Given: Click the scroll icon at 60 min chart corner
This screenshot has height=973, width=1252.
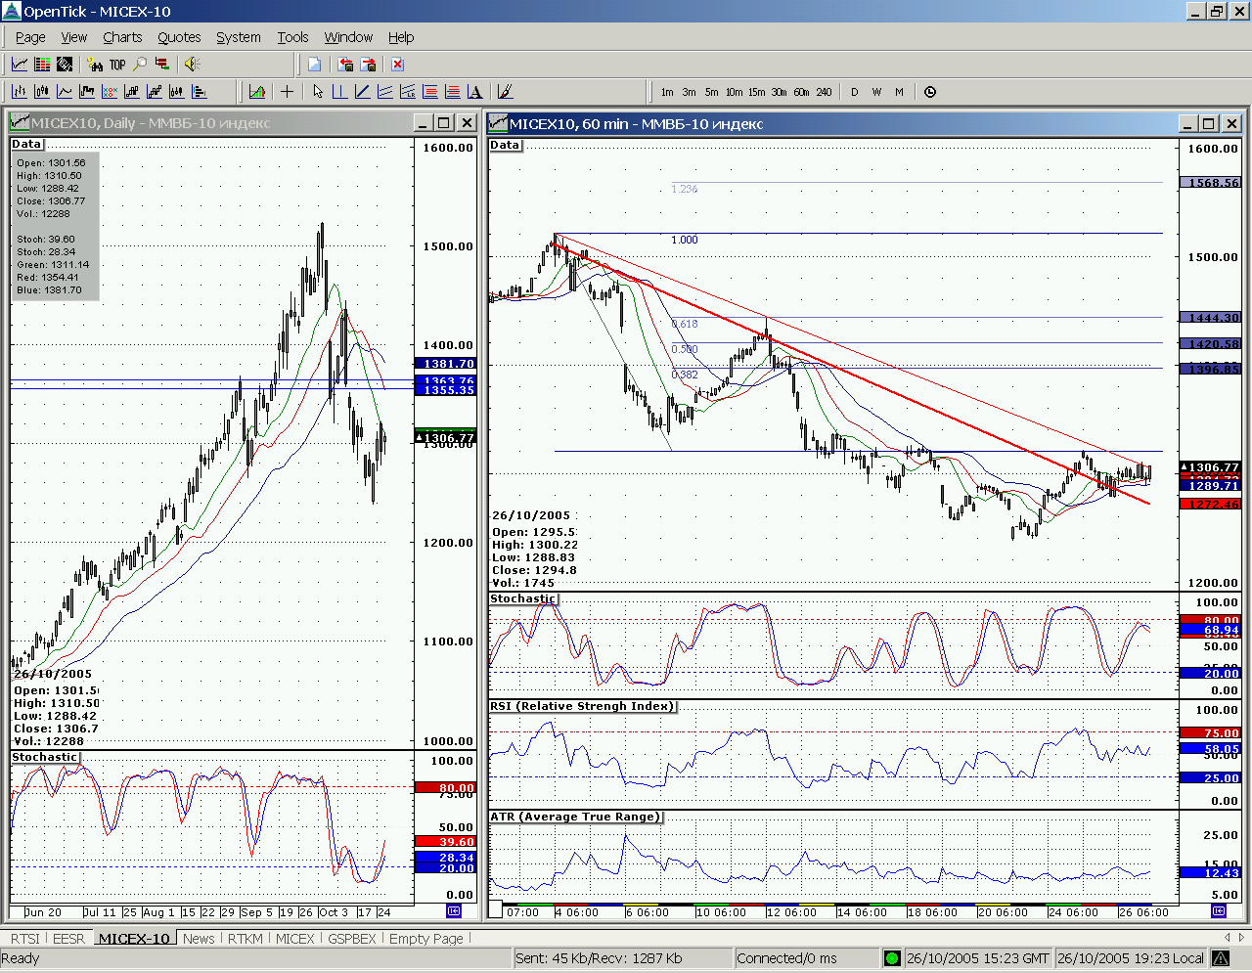Looking at the screenshot, I should tap(1219, 911).
